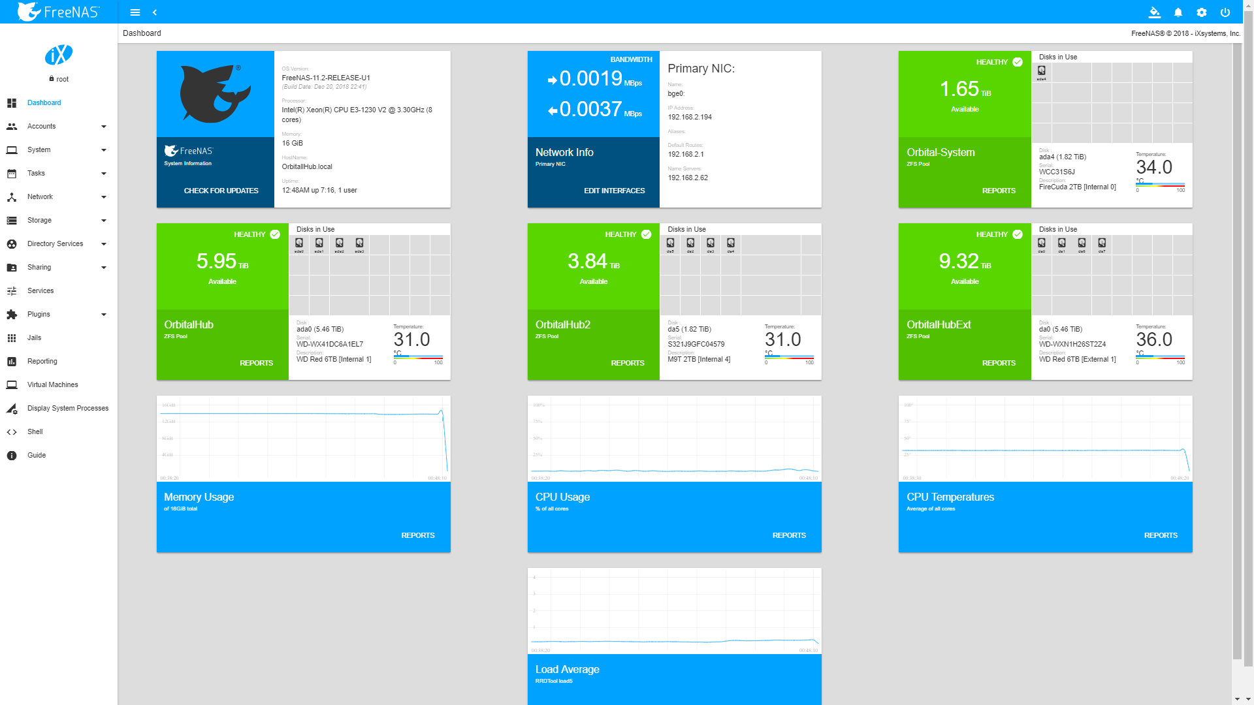The width and height of the screenshot is (1254, 705).
Task: Click hostname OrbitallHub.local
Action: (307, 167)
